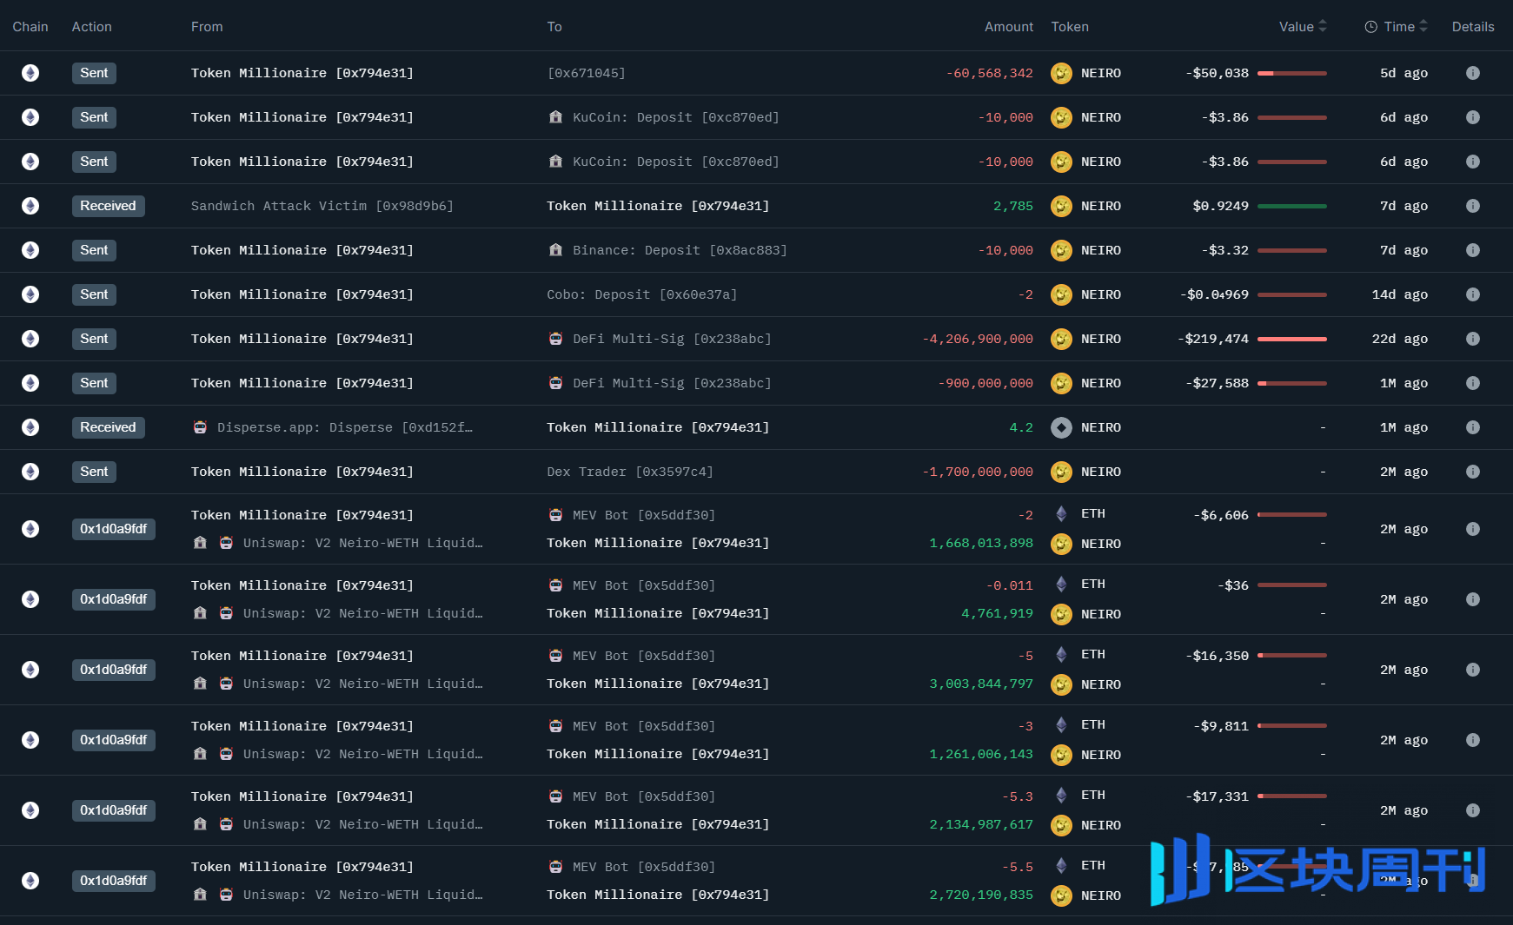Open Binance: Deposit [0x8ac883] address
The image size is (1513, 925).
[x=680, y=250]
